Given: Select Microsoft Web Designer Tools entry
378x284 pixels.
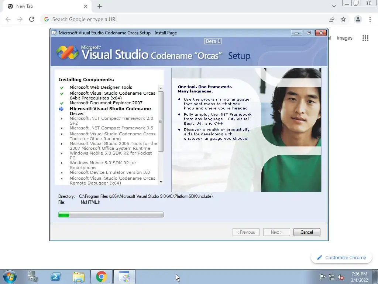Looking at the screenshot, I should tap(101, 87).
